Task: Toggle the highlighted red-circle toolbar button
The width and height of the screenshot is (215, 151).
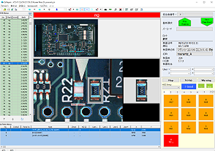Action: click(x=82, y=9)
